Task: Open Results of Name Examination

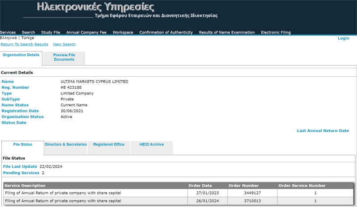Action: pos(227,32)
